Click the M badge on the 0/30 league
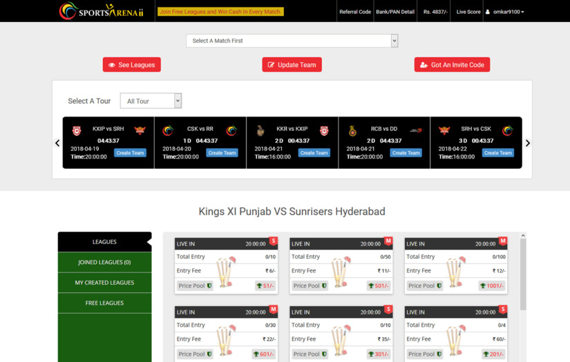 pyautogui.click(x=274, y=310)
